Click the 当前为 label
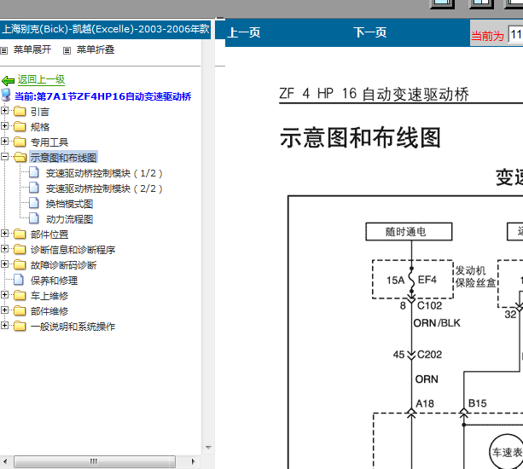The image size is (523, 469). coord(487,36)
